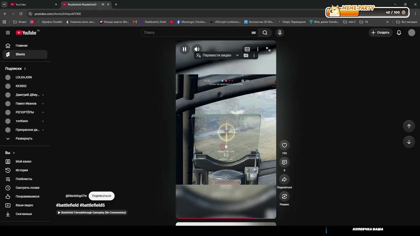Click the 'Создать' create button
The image size is (420, 236).
380,32
